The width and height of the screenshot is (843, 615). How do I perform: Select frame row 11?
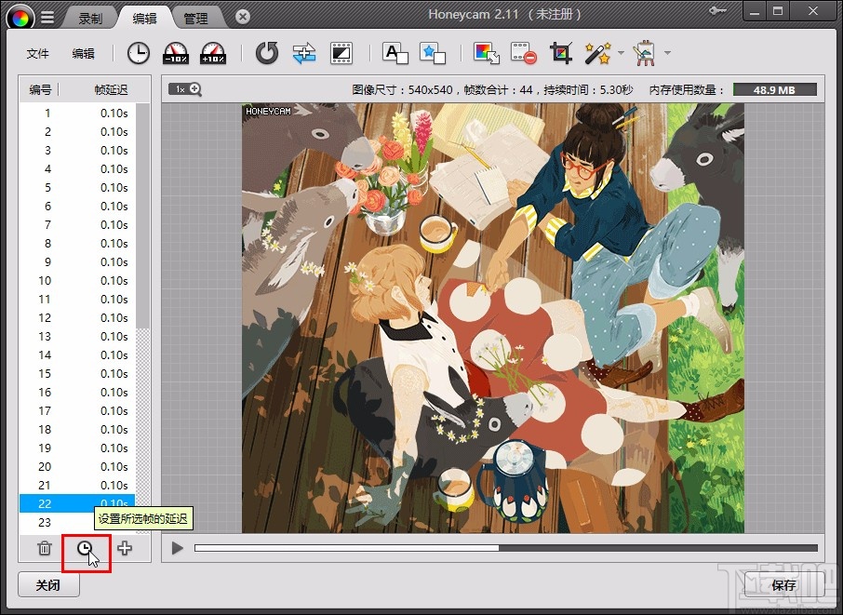coord(77,299)
